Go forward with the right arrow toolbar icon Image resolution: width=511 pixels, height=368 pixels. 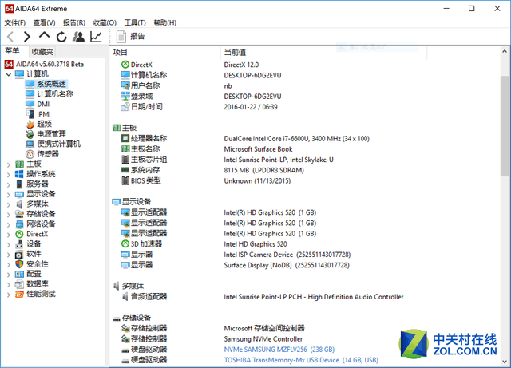(x=27, y=37)
